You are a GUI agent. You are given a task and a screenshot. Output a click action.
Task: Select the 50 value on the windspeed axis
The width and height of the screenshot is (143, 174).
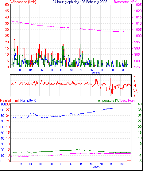pos(7,5)
